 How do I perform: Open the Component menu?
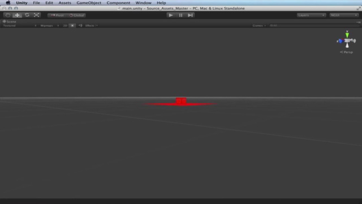pos(118,3)
